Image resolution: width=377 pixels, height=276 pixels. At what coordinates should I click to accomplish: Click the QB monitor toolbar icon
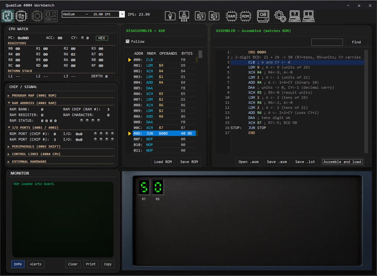(x=263, y=16)
